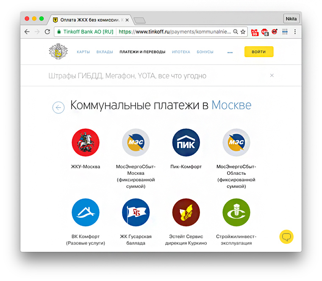Select the Пик-Комфорт provider logo
The width and height of the screenshot is (322, 281).
(x=186, y=142)
